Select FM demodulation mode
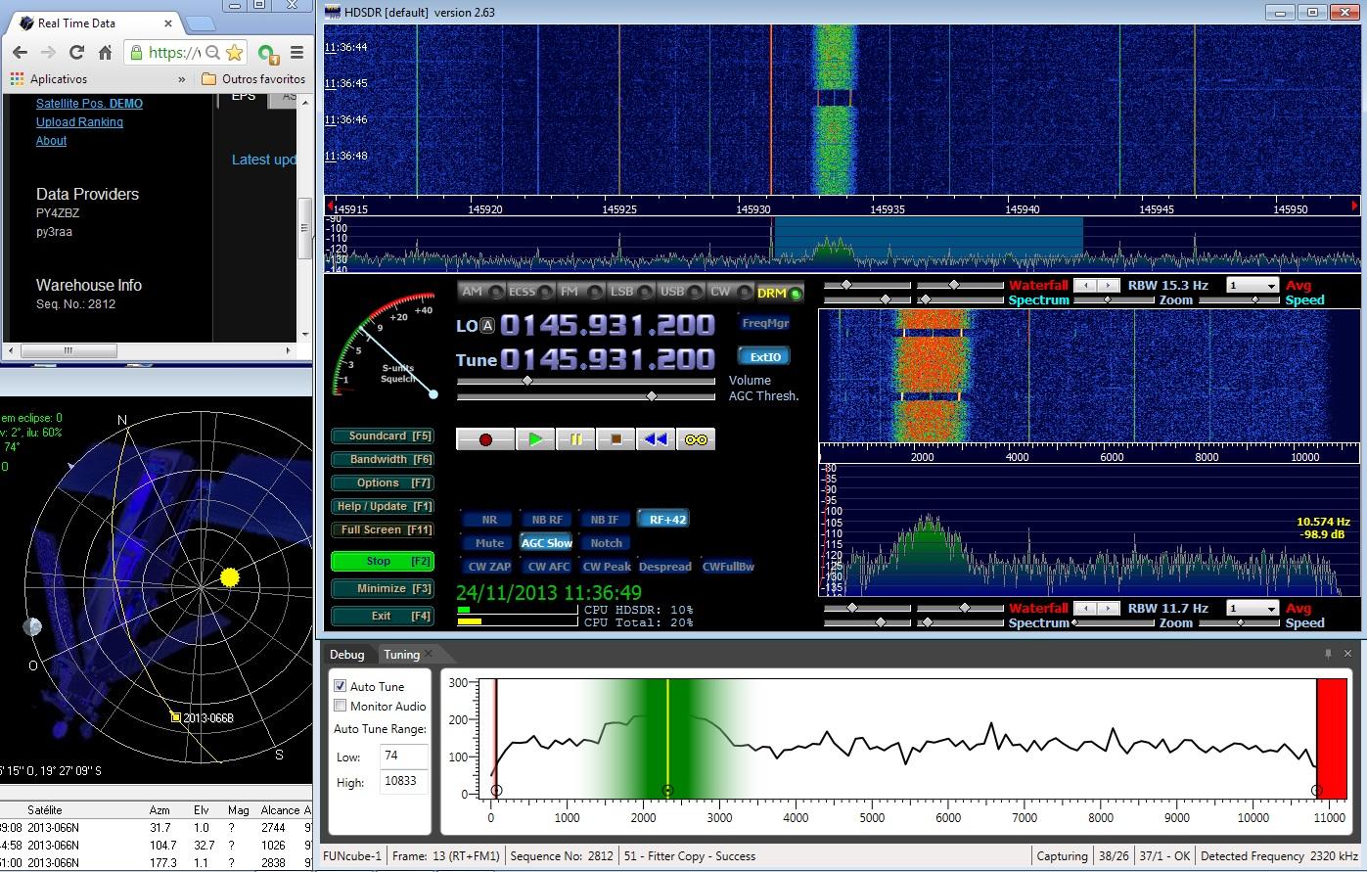 [x=581, y=292]
